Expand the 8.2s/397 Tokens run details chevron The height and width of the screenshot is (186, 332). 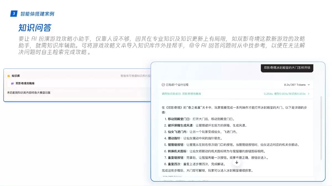[x=309, y=85]
